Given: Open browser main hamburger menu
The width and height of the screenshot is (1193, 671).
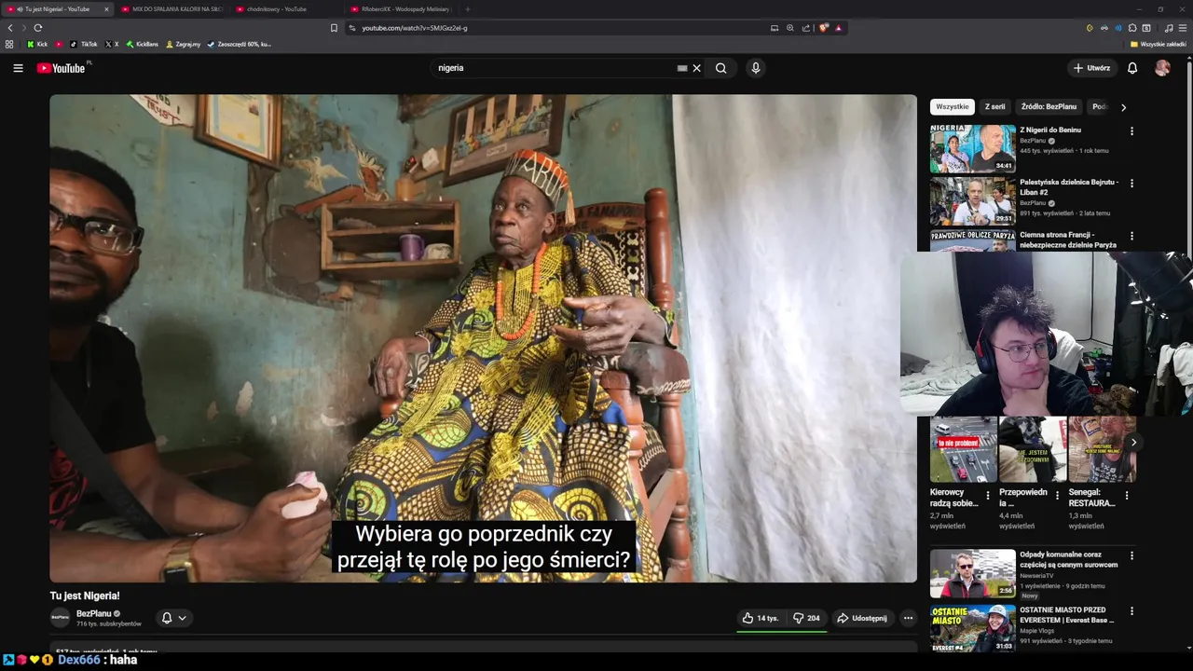Looking at the screenshot, I should coord(1183,28).
